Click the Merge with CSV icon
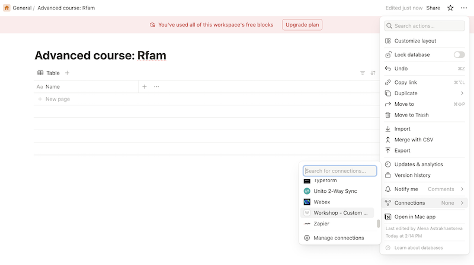 point(388,140)
